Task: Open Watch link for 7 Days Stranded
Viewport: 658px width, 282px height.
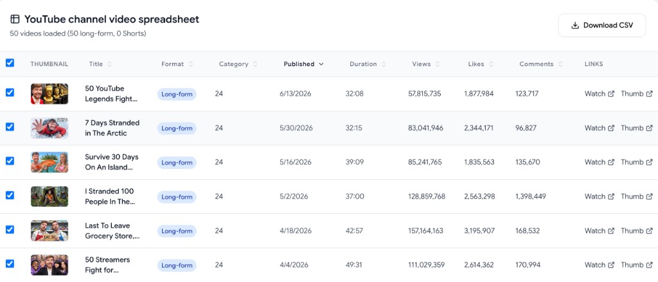Action: pos(600,128)
